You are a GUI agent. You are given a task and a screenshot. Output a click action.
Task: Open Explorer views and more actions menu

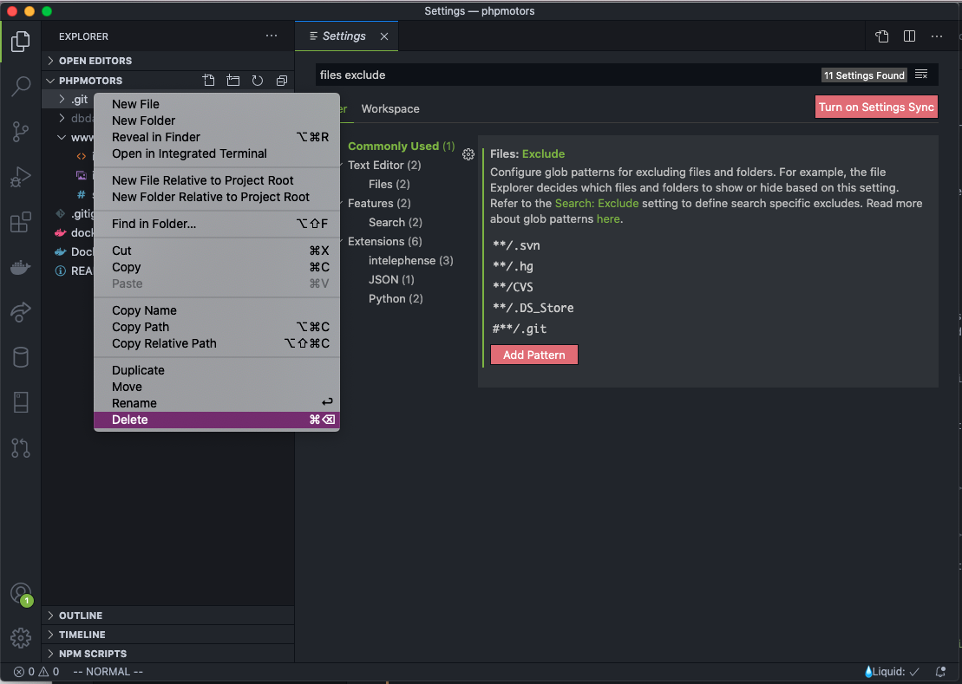pos(272,36)
